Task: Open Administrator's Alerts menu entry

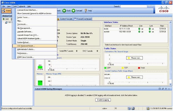Action: [x=35, y=49]
